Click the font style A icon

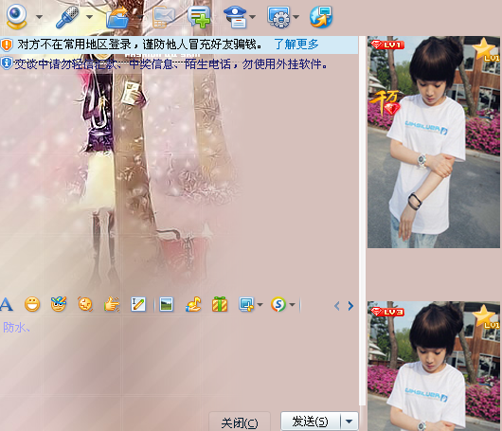coord(7,304)
